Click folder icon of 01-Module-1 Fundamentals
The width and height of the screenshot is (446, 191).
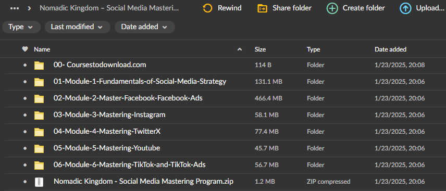coord(39,82)
